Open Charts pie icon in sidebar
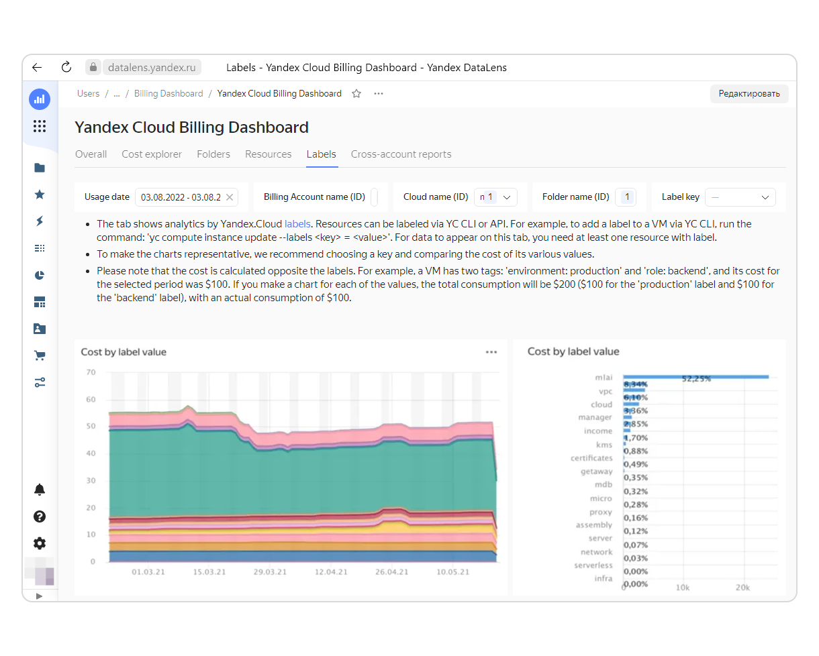 click(x=40, y=275)
